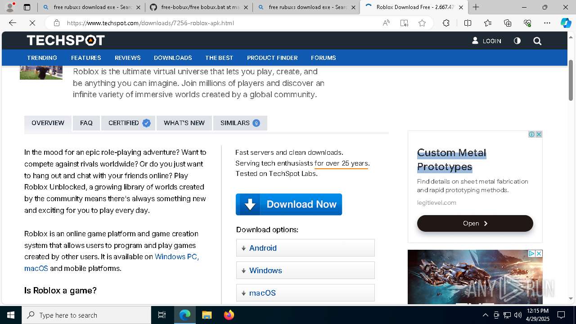Open Task View on the taskbar
Image resolution: width=576 pixels, height=324 pixels.
point(162,315)
